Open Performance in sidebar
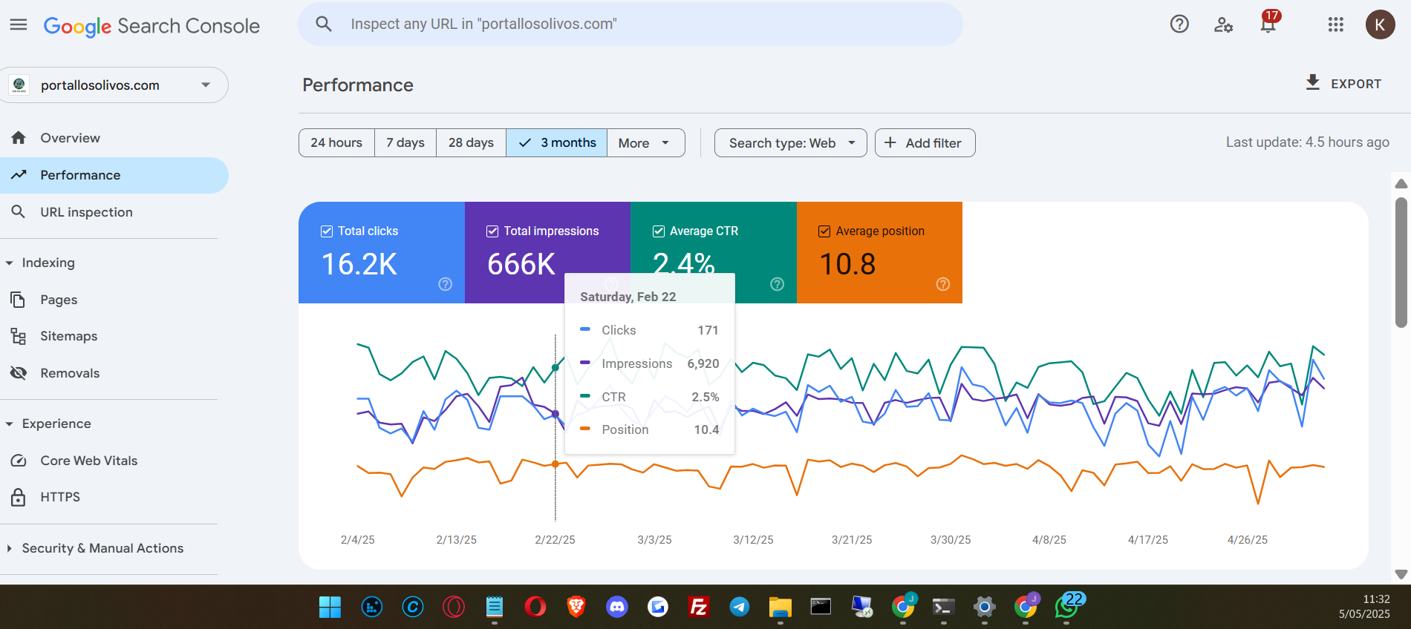Screen dimensions: 1411x629 (114, 175)
